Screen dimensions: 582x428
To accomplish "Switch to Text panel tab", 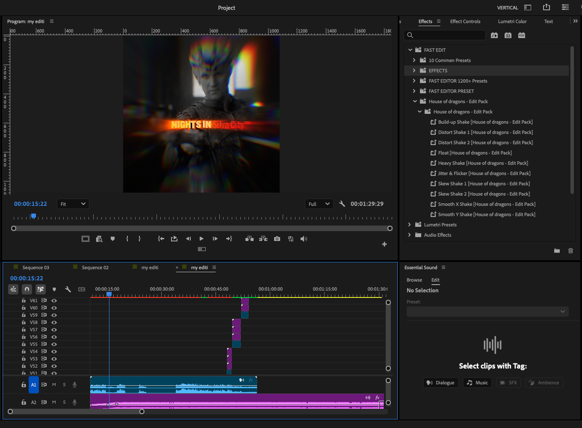I will (548, 21).
